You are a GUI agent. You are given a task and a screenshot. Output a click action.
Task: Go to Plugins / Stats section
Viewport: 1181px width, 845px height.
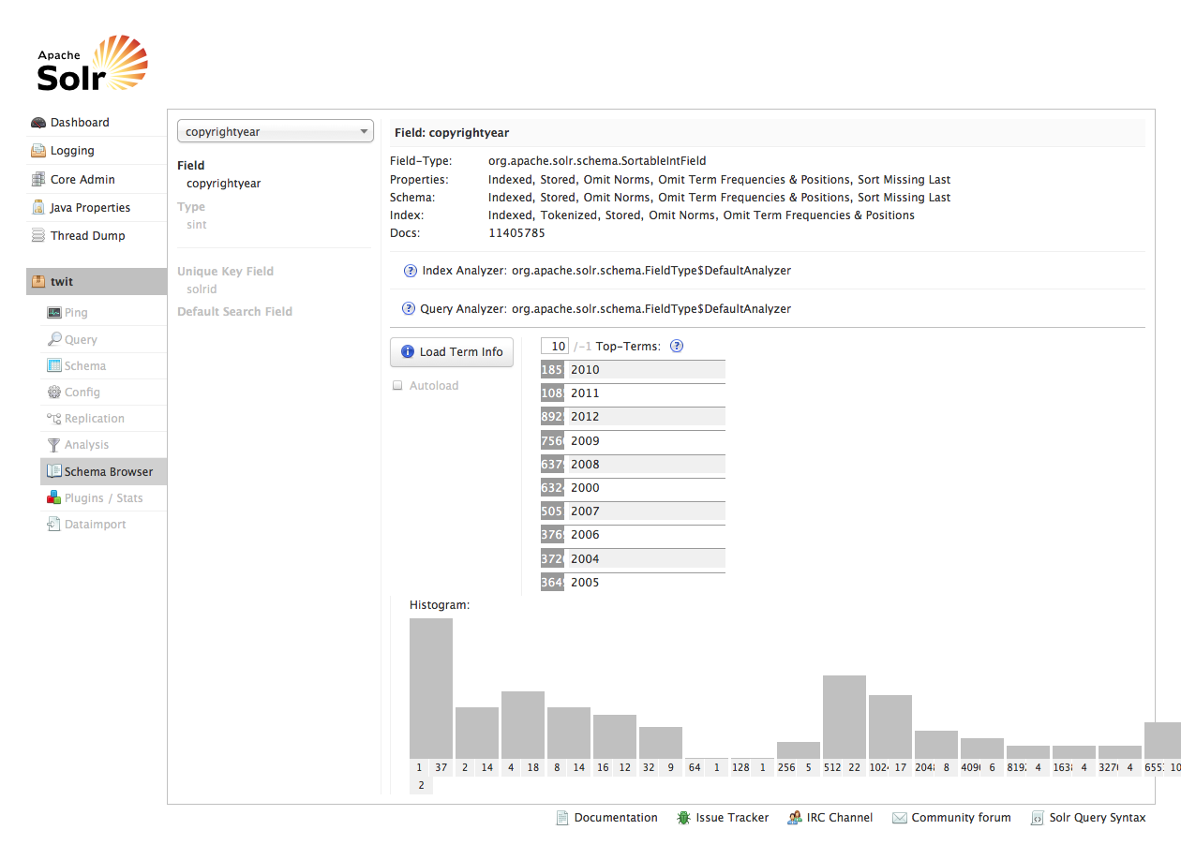[x=103, y=498]
